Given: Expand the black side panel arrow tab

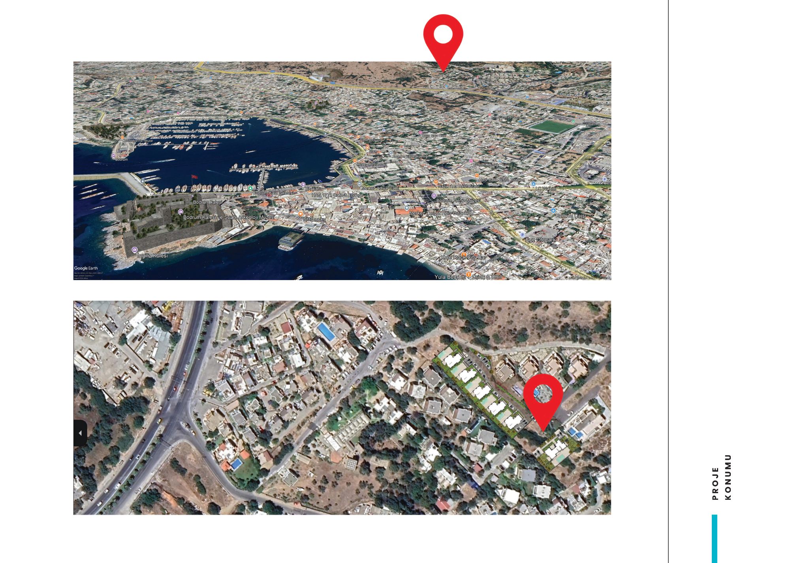Looking at the screenshot, I should [x=80, y=433].
